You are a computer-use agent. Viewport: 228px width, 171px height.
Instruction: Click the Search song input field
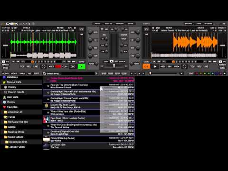click(70, 74)
